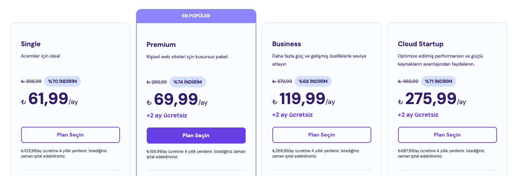Click Plan Seçin under Business

click(x=322, y=135)
